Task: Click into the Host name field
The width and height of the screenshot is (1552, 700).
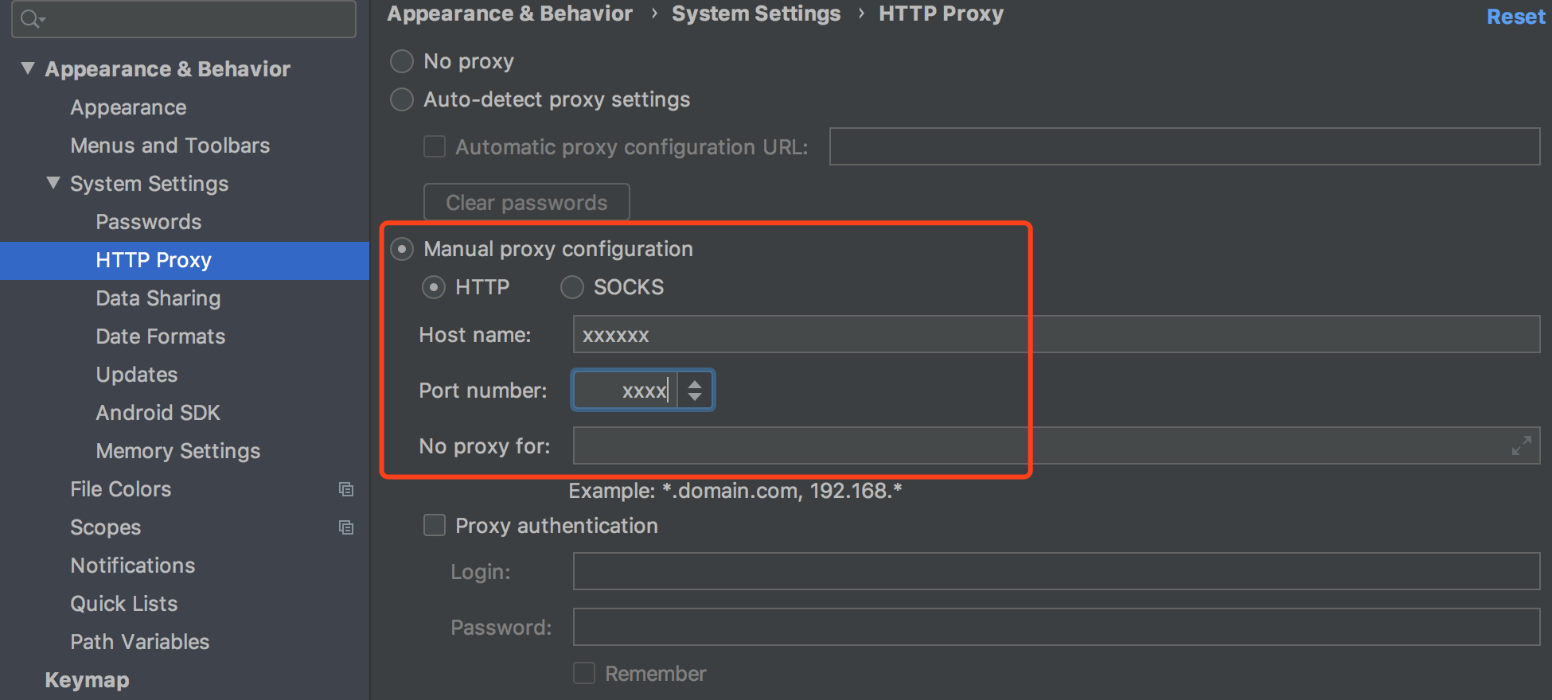Action: [1055, 335]
